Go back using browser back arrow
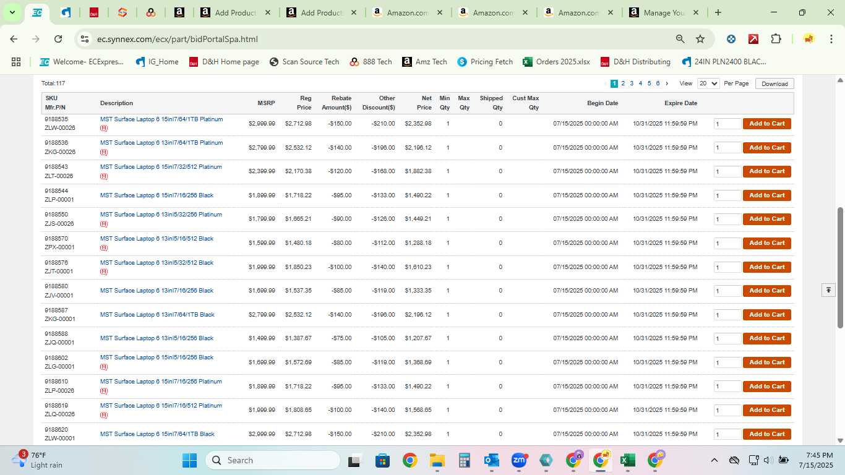Viewport: 845px width, 475px height. [14, 39]
